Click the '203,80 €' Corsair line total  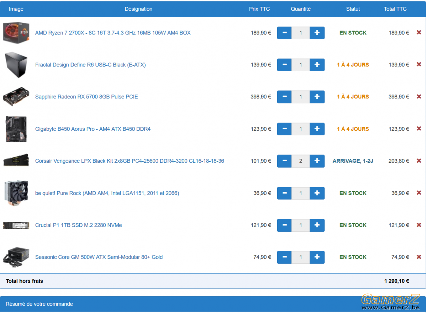point(399,161)
